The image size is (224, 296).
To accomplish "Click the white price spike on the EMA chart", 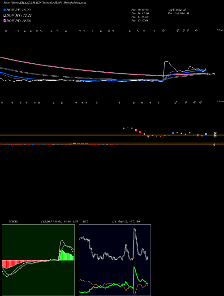I will coord(167,62).
